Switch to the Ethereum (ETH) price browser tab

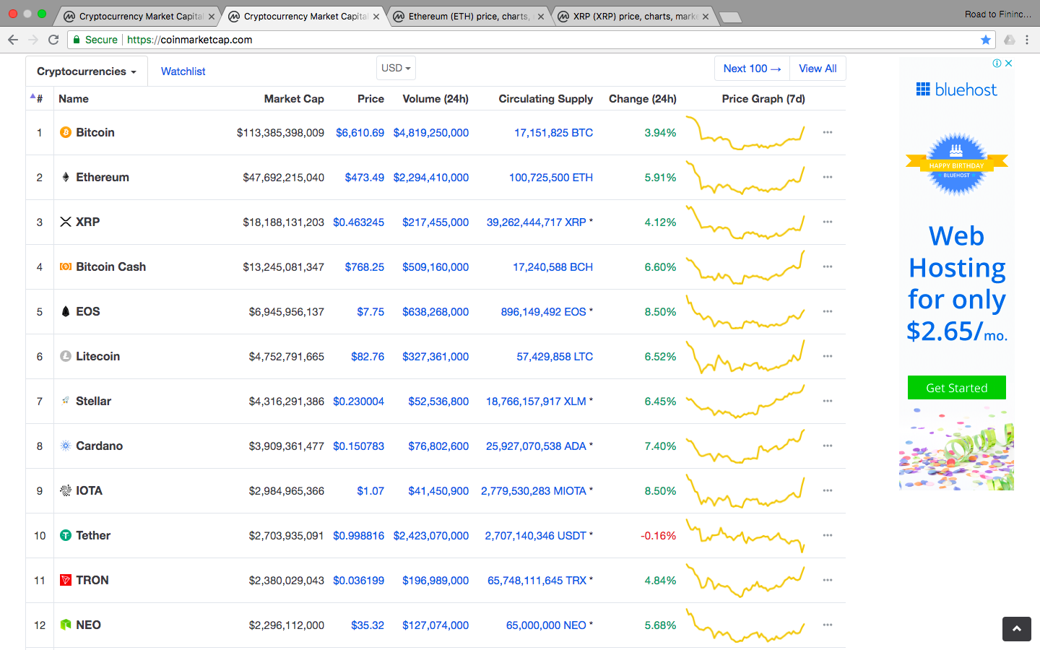coord(468,16)
